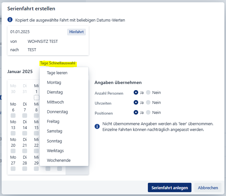226x196 pixels.
Task: Click the info icon beside "Kopiert die ausgewählte Fahrt"
Action: pyautogui.click(x=10, y=20)
